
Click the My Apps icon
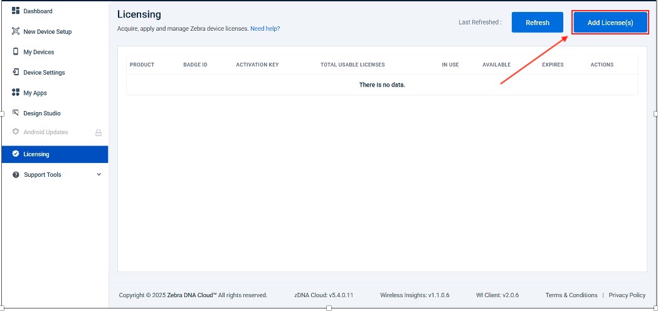click(16, 93)
